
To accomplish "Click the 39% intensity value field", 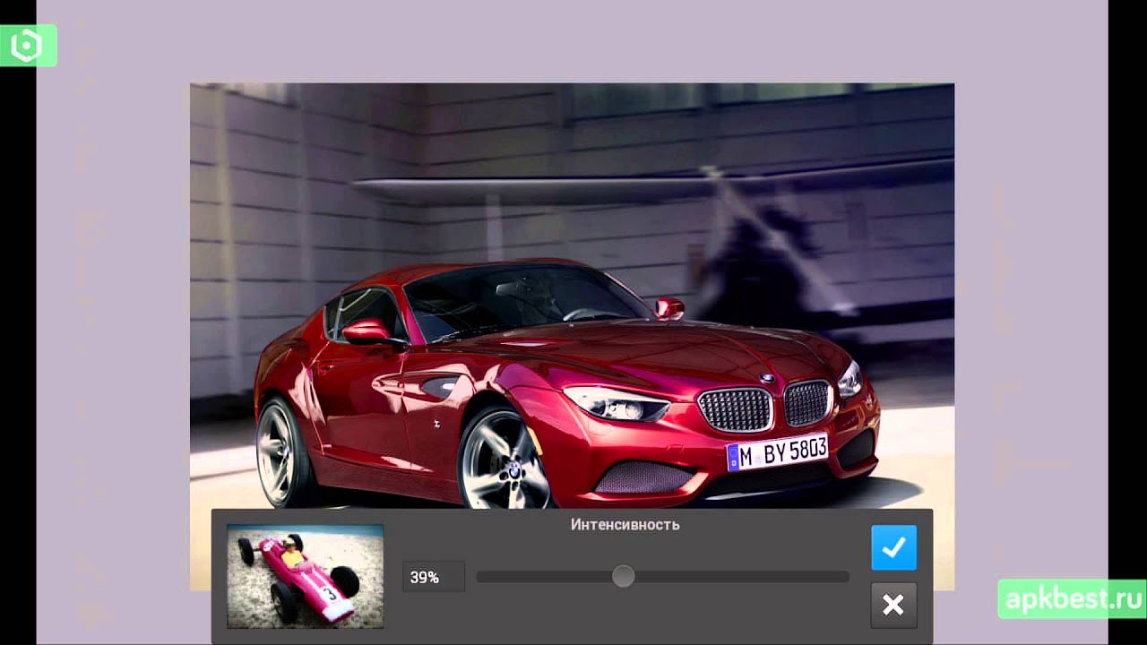I will pos(434,578).
